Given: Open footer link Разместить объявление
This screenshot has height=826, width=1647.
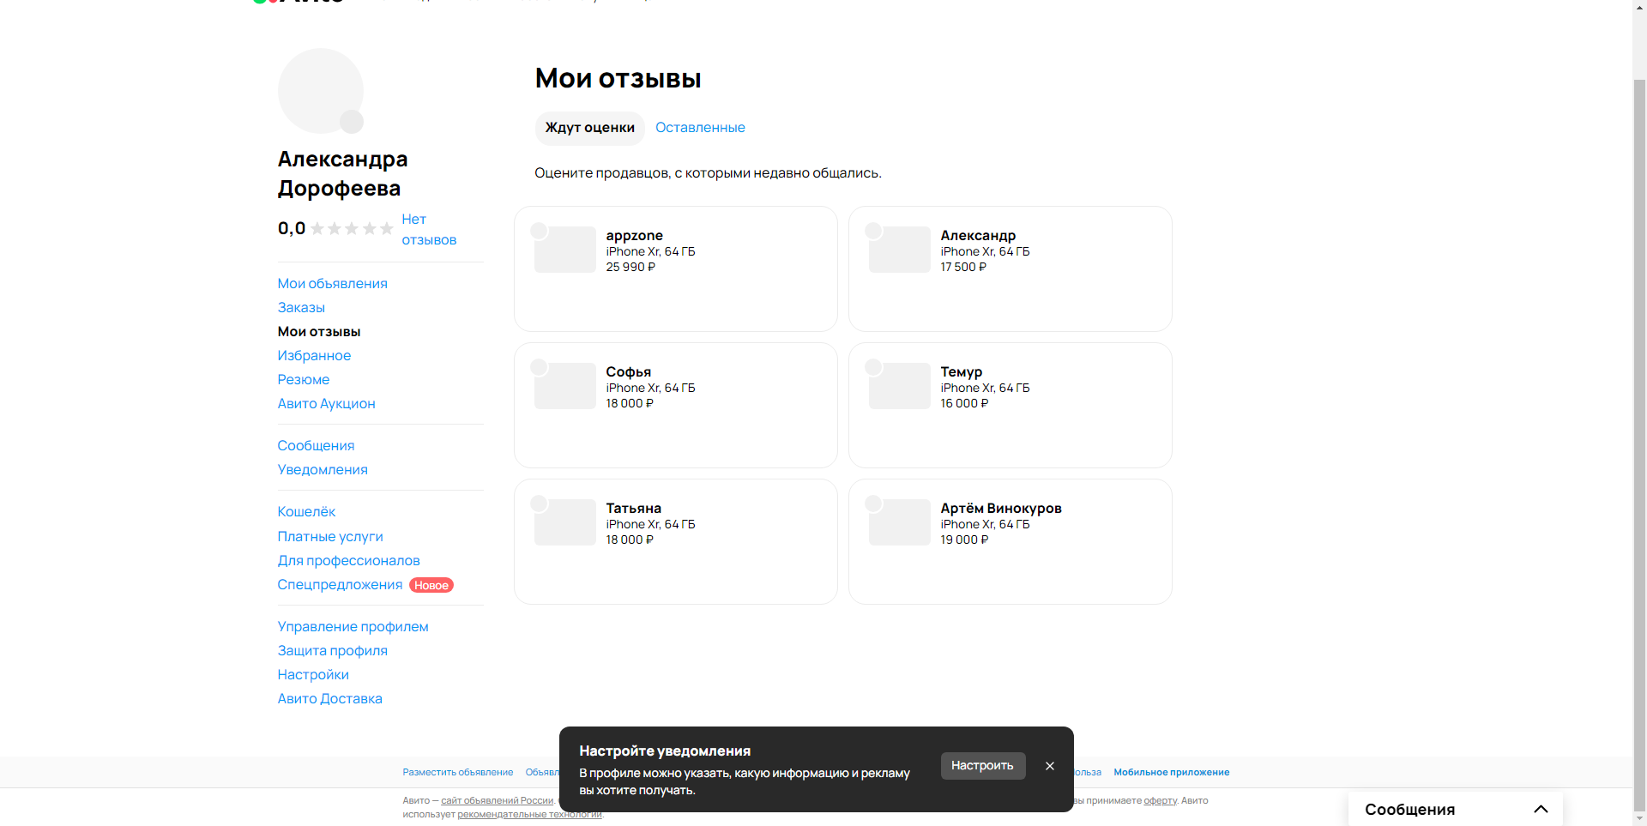Looking at the screenshot, I should (458, 773).
